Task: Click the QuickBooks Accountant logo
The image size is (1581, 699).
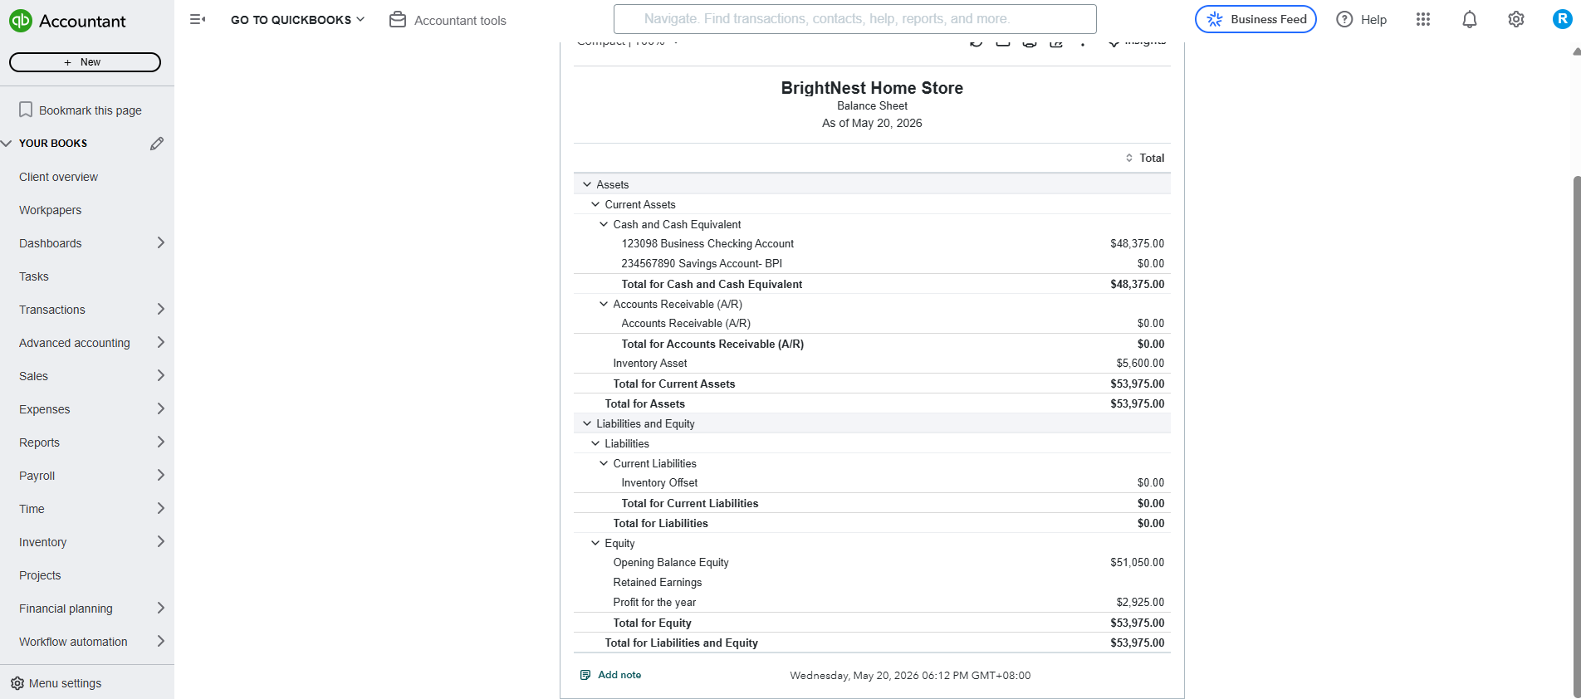Action: click(67, 21)
